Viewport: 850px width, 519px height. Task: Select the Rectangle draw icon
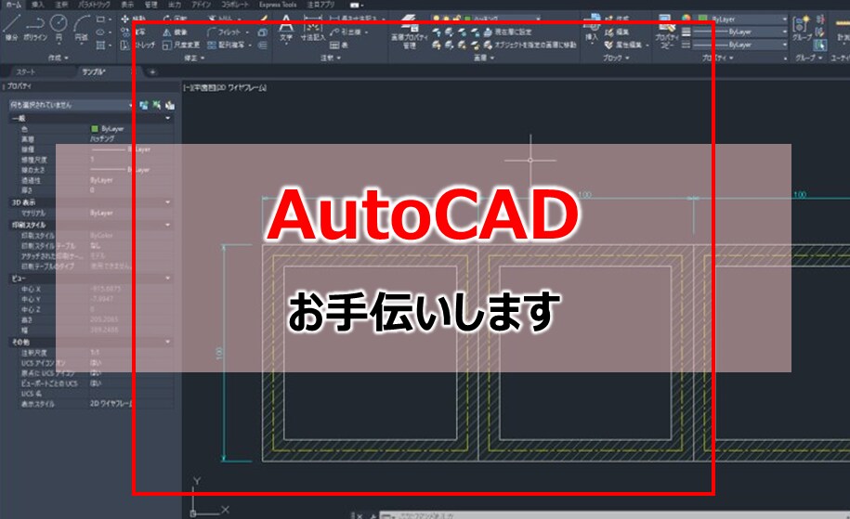(x=101, y=19)
